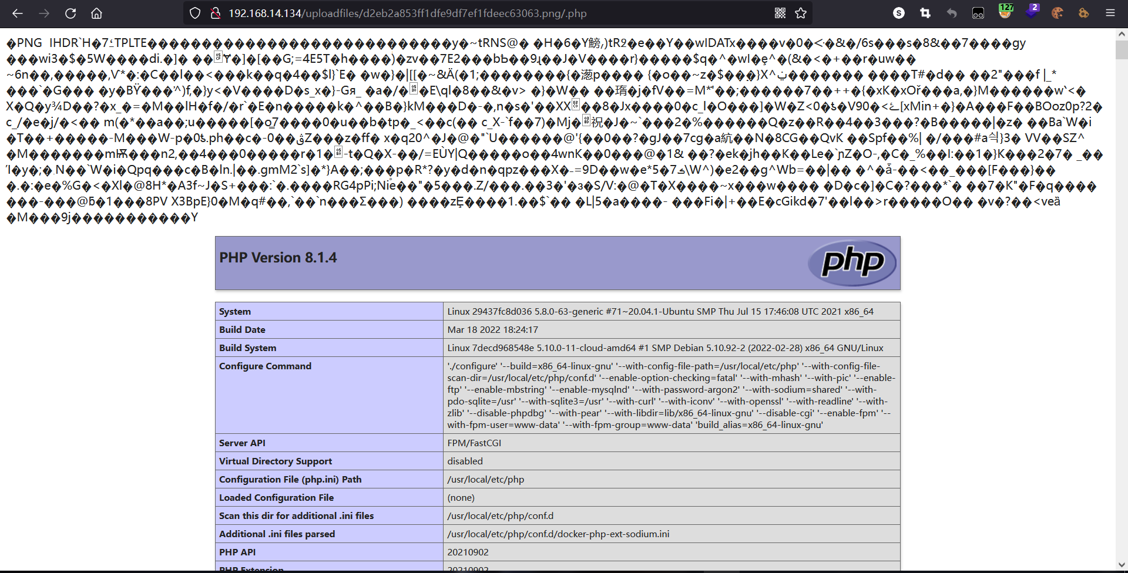Click the URL in the address bar
Screen dimensions: 1128x573
pos(407,13)
